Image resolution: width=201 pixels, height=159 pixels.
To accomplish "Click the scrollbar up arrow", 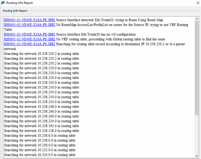I will [196, 19].
